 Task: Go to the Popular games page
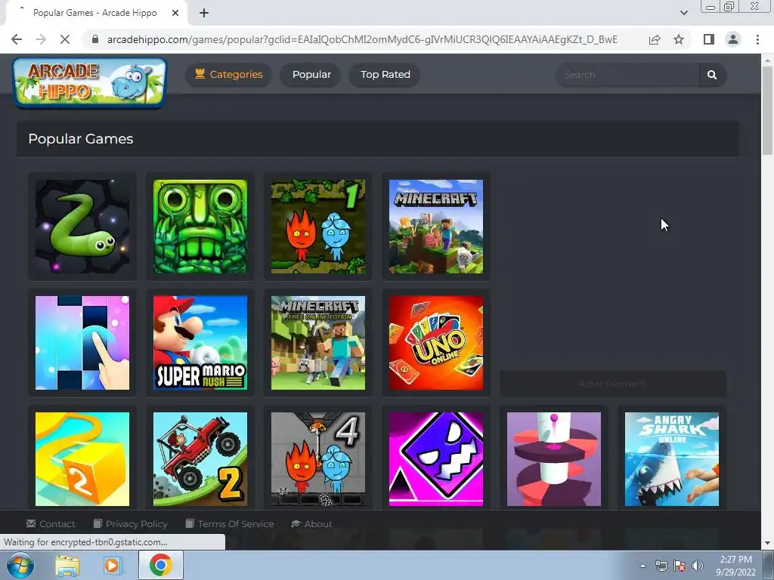tap(311, 75)
